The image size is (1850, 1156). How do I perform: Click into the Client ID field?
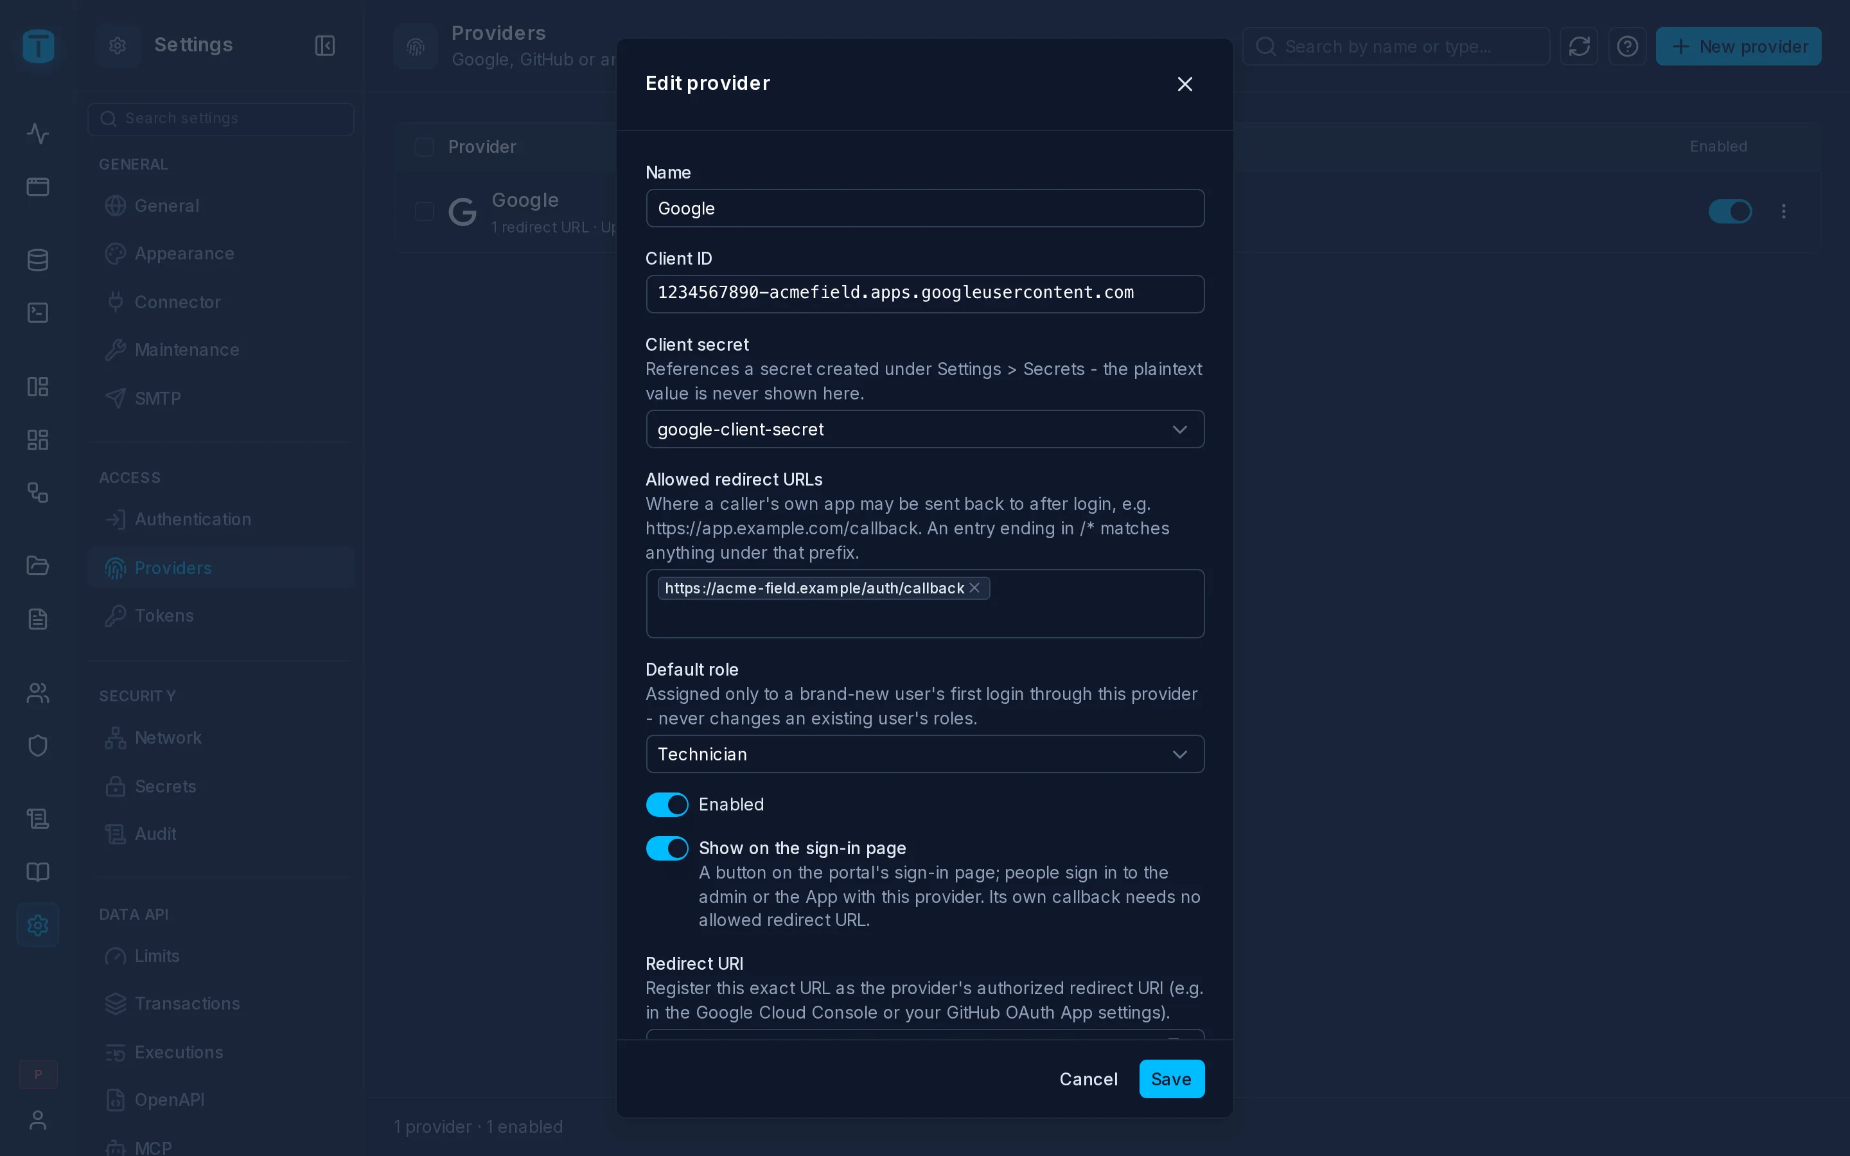point(924,293)
